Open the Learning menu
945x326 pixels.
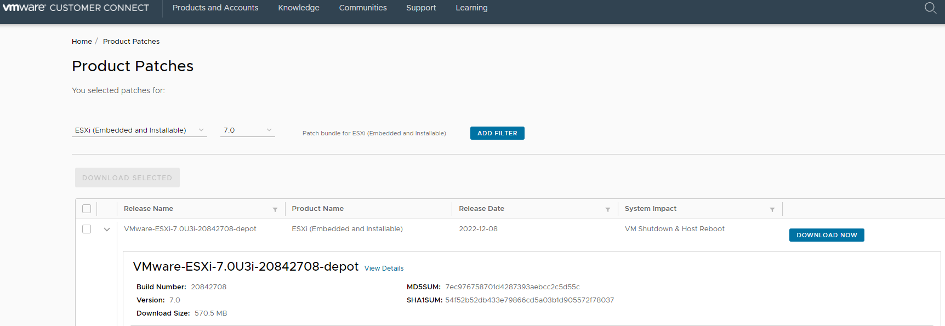coord(471,8)
